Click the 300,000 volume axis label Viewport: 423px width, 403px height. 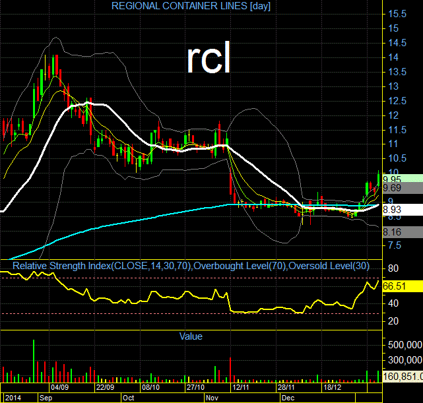point(405,360)
